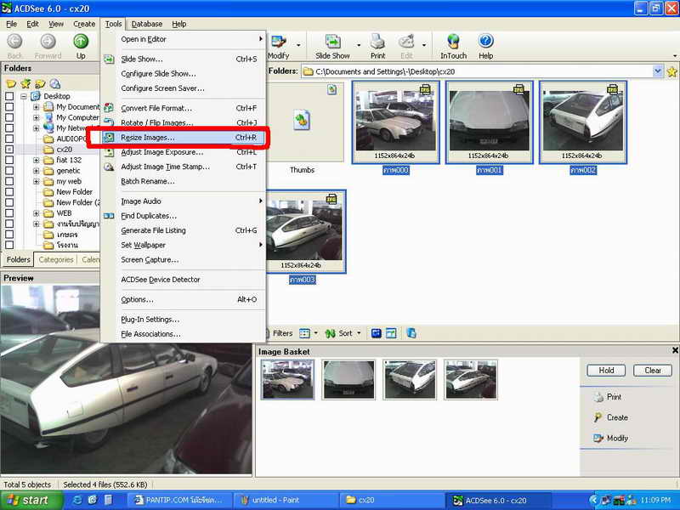Select the first image in the Image Basket
This screenshot has height=510, width=680.
(287, 379)
